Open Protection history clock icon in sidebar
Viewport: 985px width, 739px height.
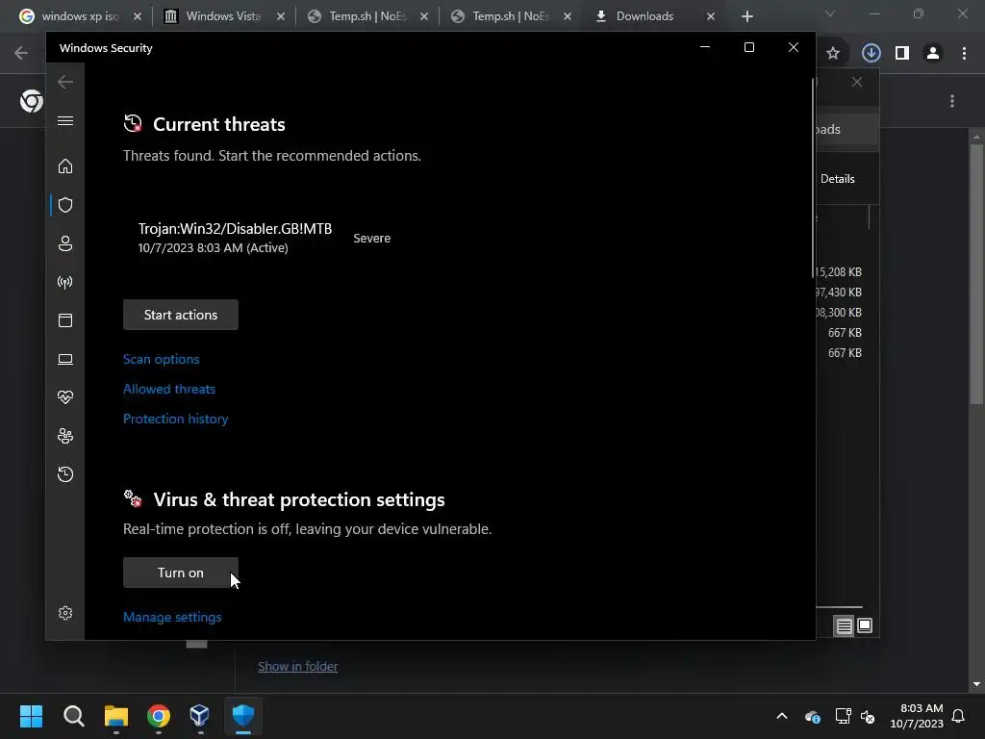click(x=65, y=473)
